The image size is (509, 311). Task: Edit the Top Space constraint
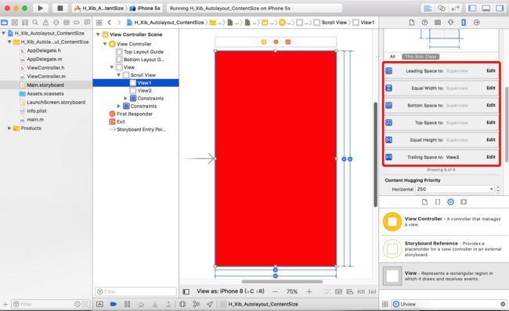[x=491, y=122]
